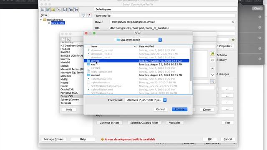Image resolution: width=267 pixels, height=150 pixels.
Task: Click the Help button beside Manage Drivers
Action: [83, 139]
